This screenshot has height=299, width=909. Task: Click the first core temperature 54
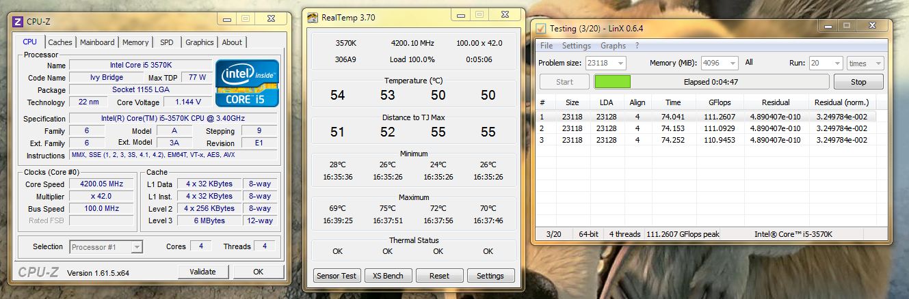(x=338, y=96)
